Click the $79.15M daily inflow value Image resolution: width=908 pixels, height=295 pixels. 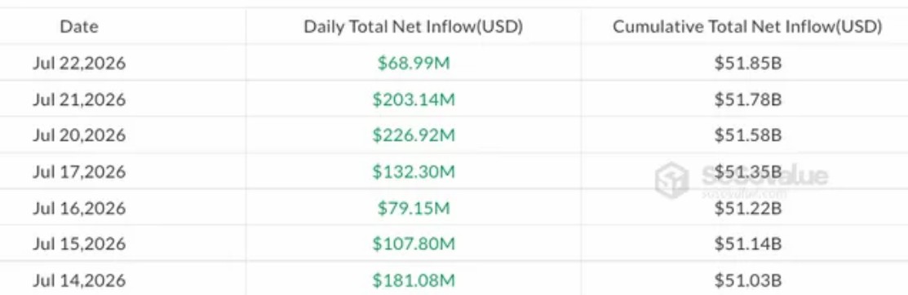click(x=414, y=208)
